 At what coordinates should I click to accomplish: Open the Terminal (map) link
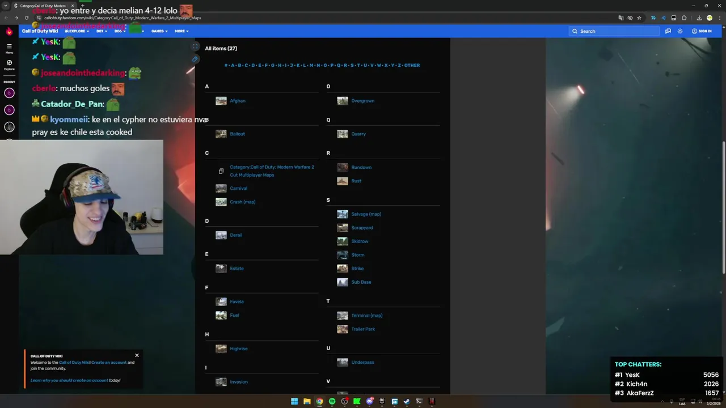point(367,315)
